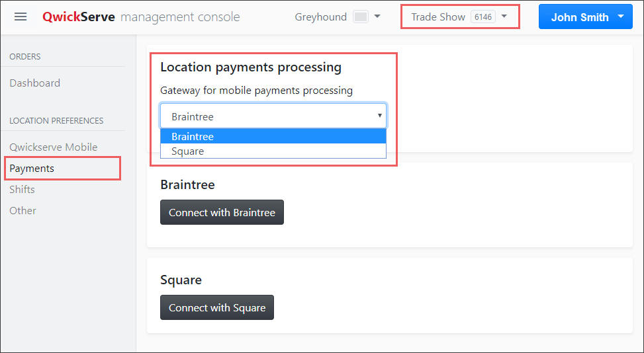Viewport: 644px width, 353px height.
Task: Click the Square section heading
Action: point(181,280)
